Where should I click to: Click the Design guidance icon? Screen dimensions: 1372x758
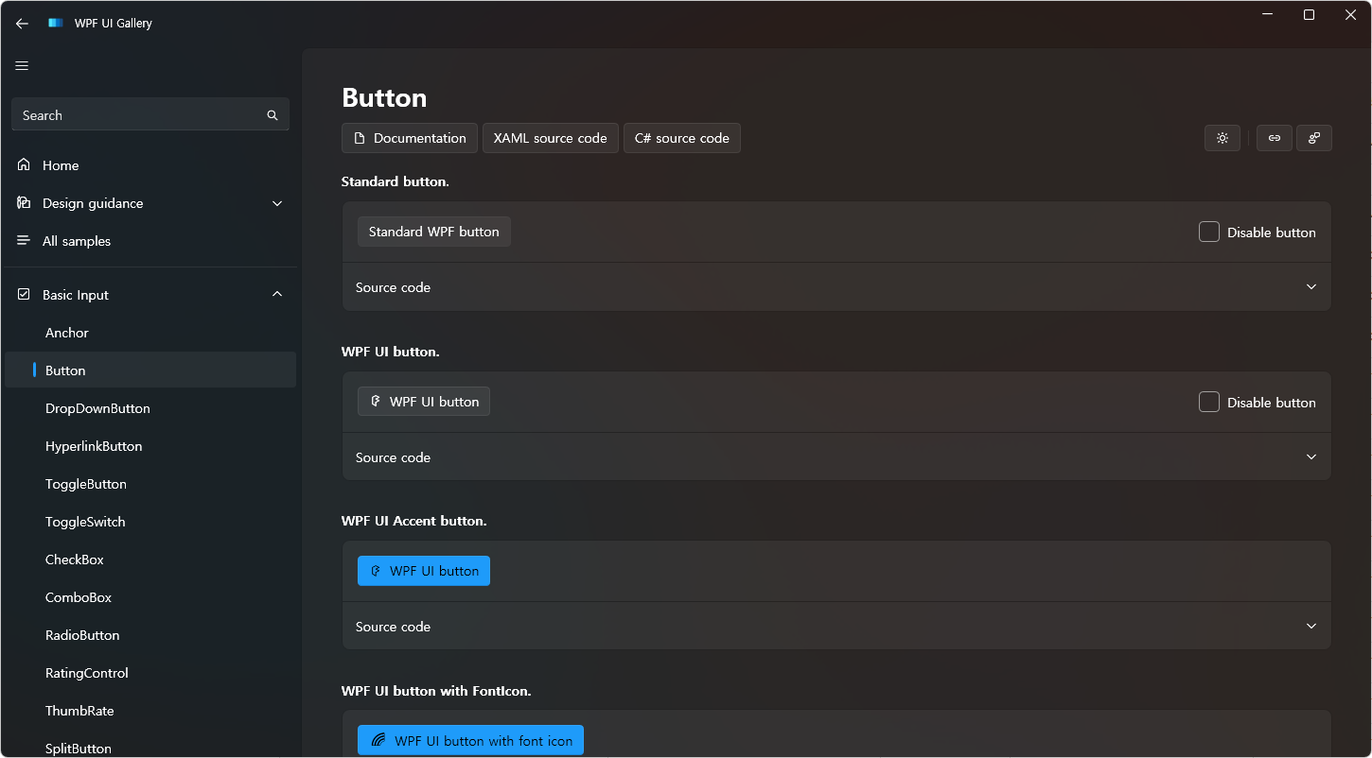click(x=24, y=202)
